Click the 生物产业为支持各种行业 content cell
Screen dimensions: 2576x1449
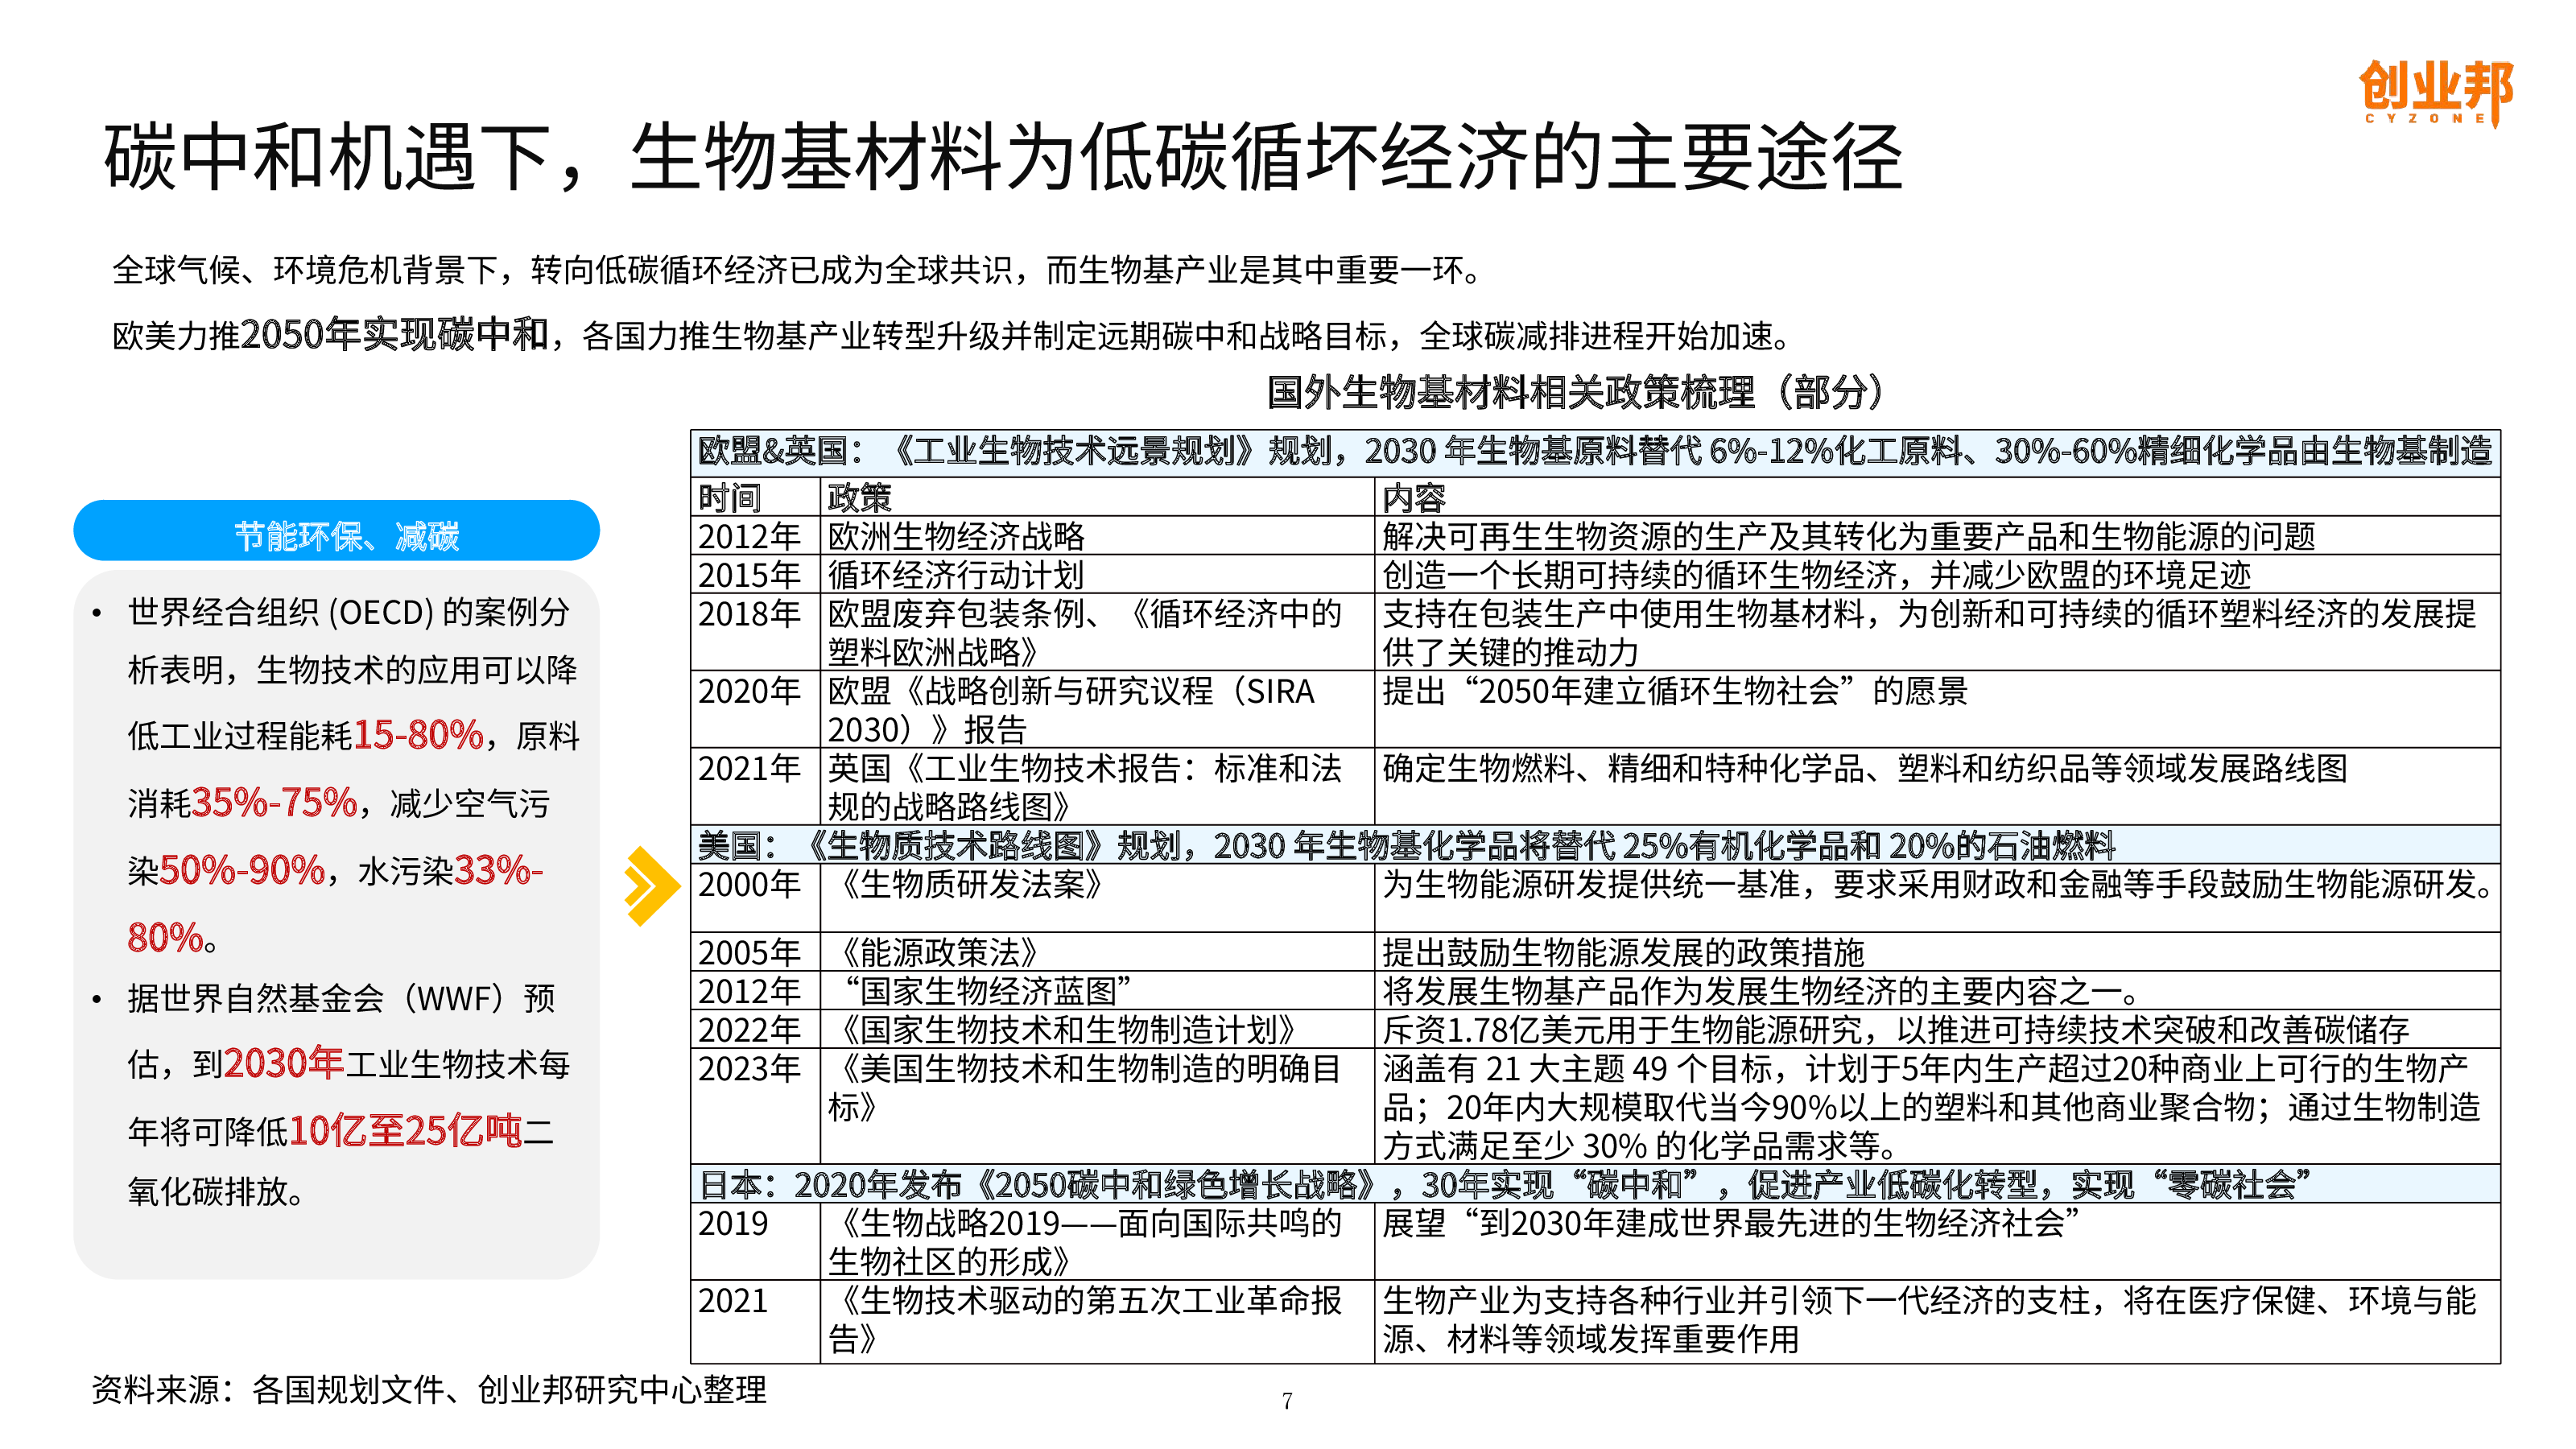(1937, 1321)
